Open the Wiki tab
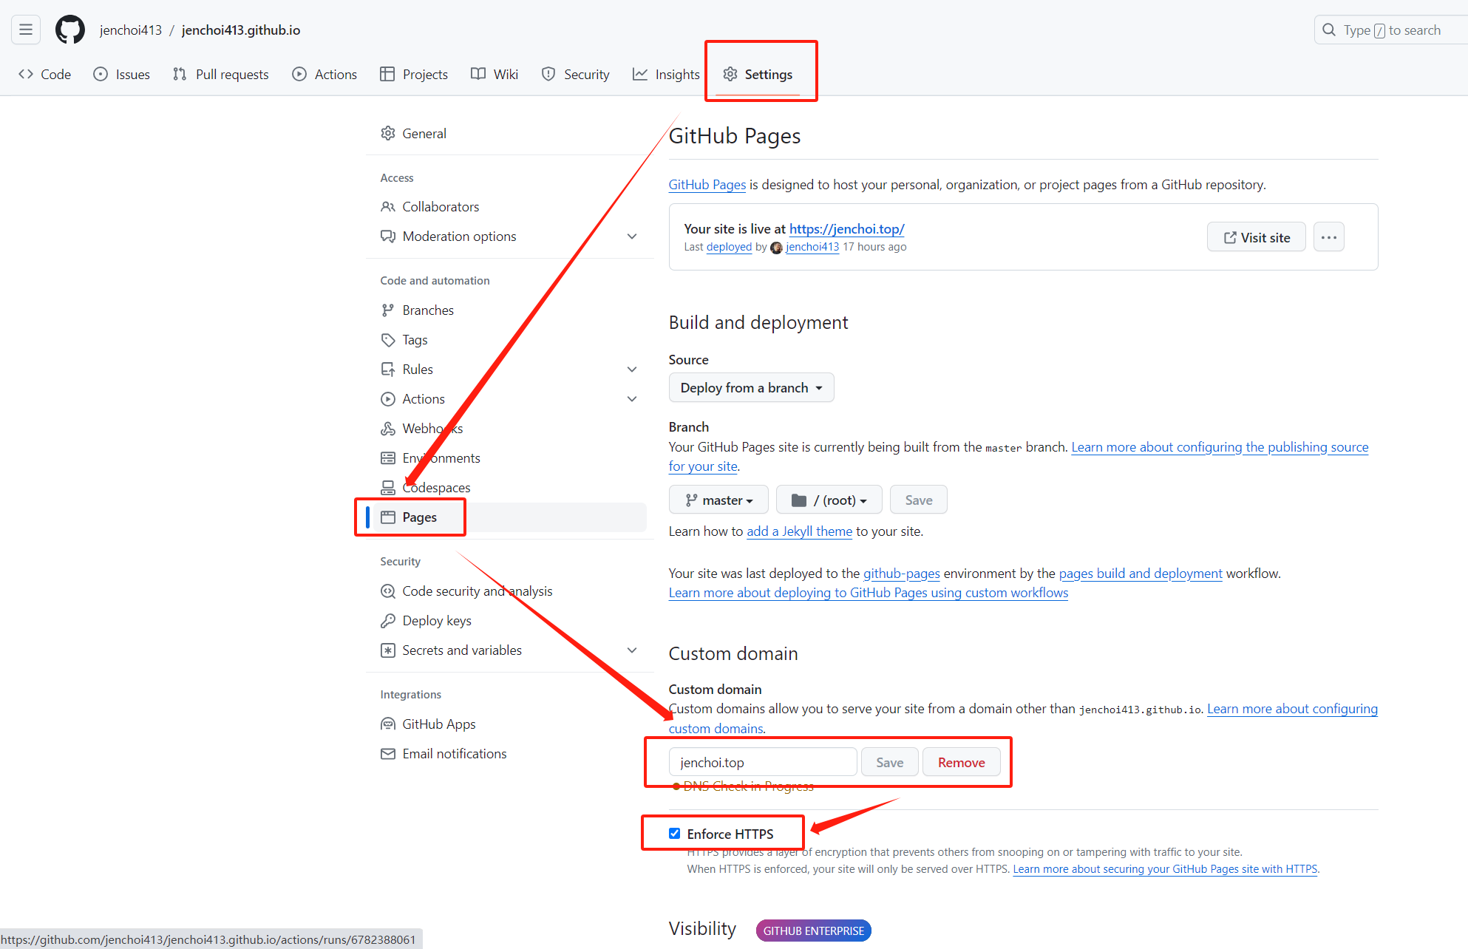The width and height of the screenshot is (1468, 949). [495, 74]
